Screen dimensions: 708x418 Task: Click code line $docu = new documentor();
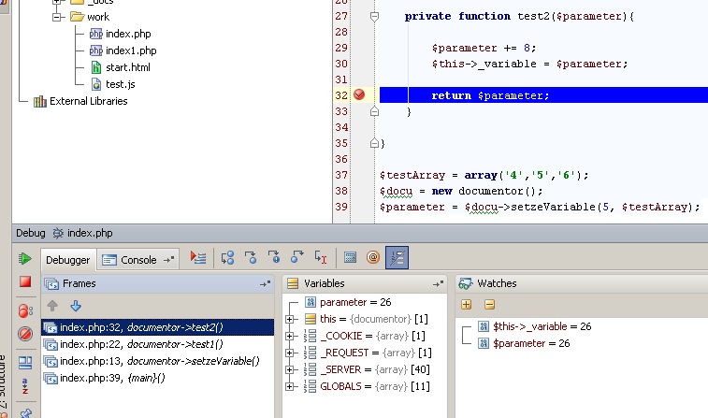[x=461, y=191]
